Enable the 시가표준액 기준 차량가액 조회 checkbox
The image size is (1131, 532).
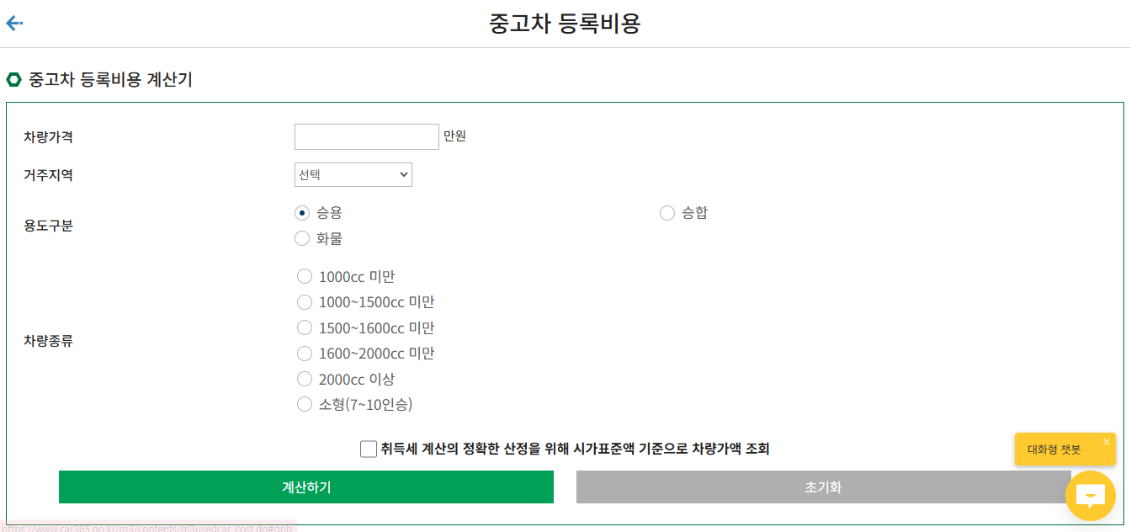point(368,449)
